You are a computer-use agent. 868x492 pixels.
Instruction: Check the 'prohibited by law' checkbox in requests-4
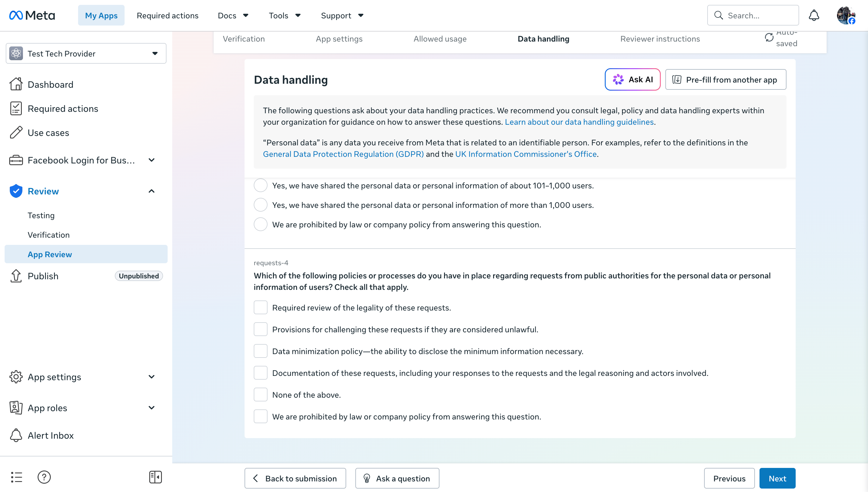(x=260, y=416)
